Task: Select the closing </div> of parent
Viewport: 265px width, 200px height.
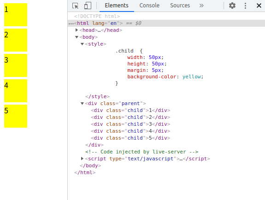Action: click(94, 145)
